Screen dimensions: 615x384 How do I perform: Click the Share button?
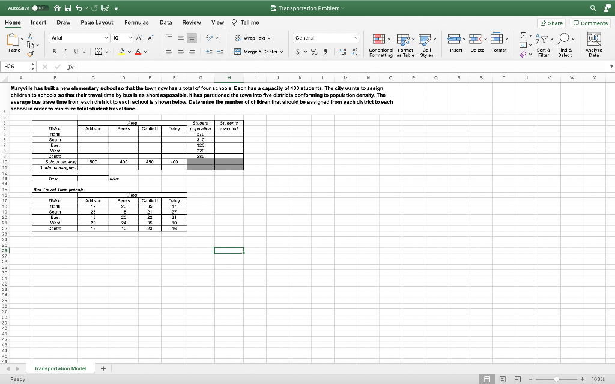coord(551,23)
